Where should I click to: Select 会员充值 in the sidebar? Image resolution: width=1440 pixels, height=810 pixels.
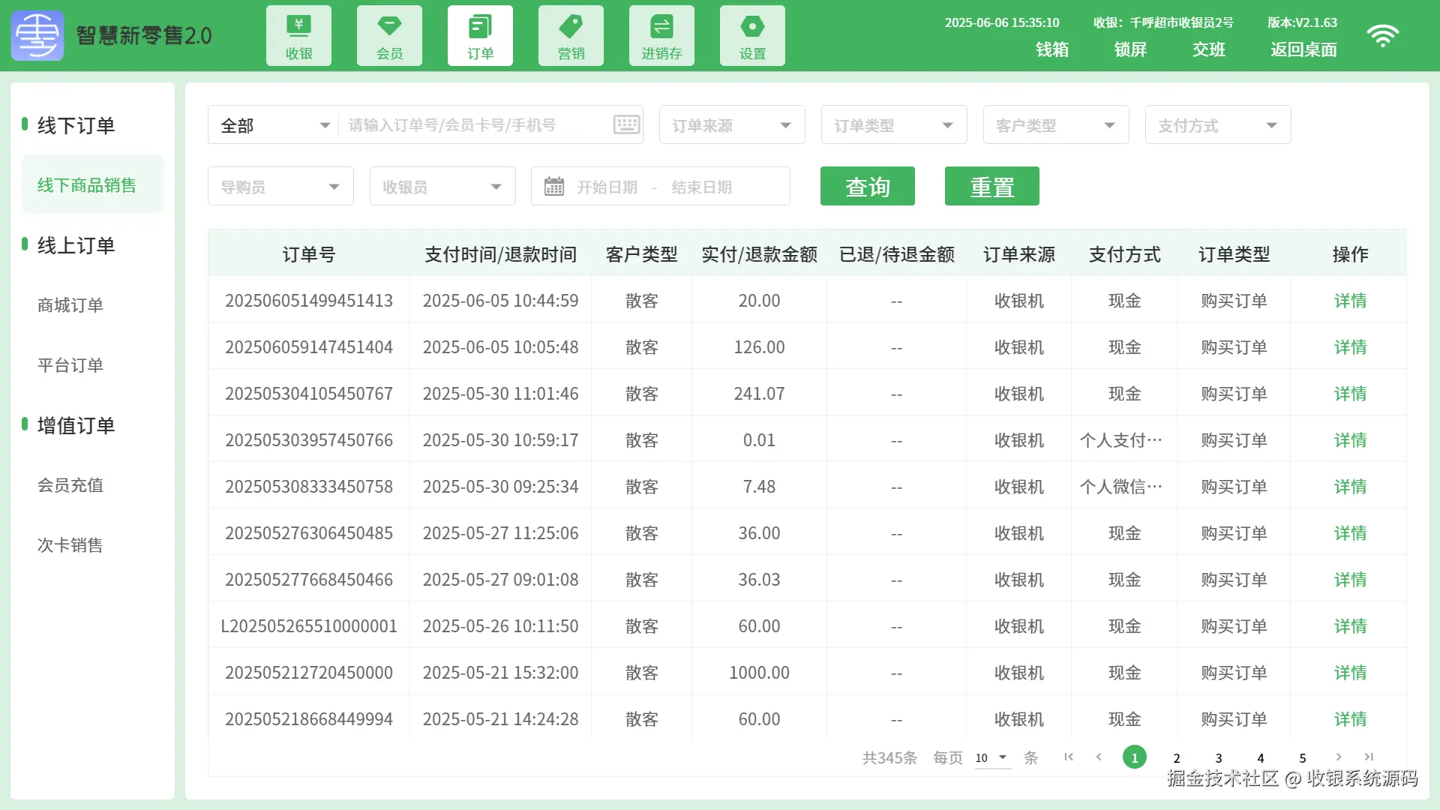[x=70, y=485]
